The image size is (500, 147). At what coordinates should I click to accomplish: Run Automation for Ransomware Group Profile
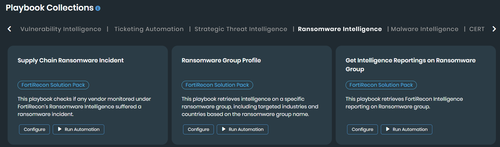tap(243, 129)
